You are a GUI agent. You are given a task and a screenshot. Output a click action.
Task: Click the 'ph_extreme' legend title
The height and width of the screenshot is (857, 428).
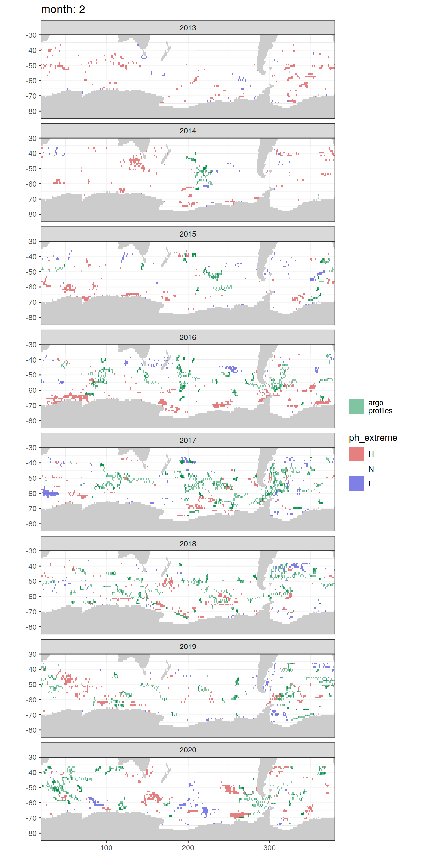[x=373, y=438]
